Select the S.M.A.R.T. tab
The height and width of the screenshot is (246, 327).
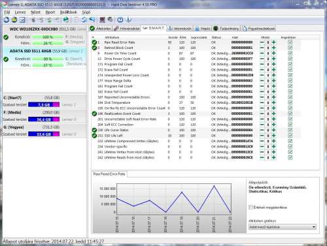154,28
